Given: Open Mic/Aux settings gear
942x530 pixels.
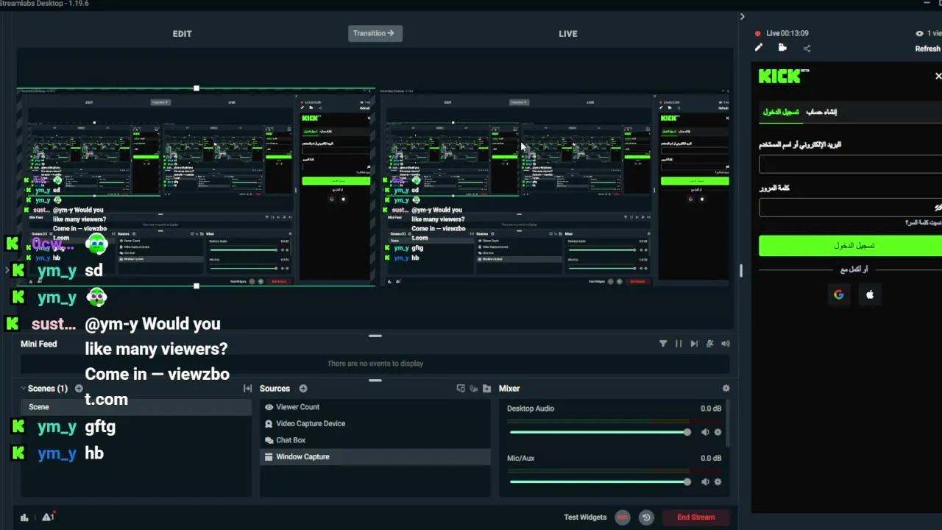Looking at the screenshot, I should coord(718,482).
